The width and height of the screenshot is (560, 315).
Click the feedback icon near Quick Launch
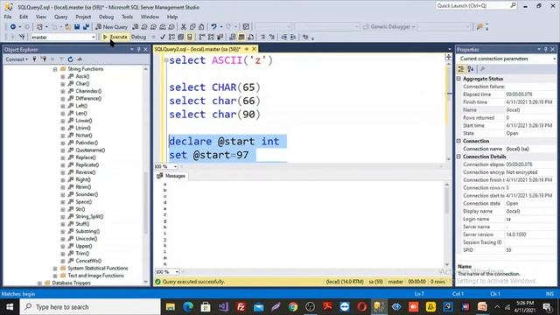[x=479, y=27]
